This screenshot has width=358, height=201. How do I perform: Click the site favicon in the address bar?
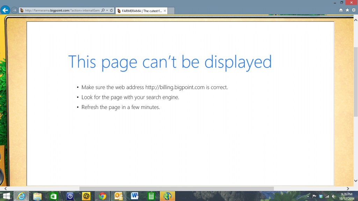[22, 10]
